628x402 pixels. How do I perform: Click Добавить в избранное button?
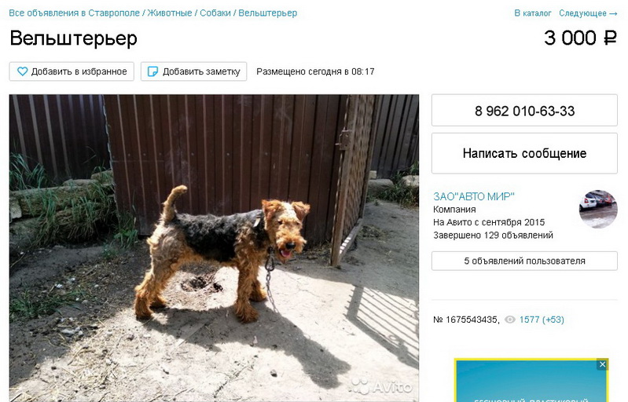pos(72,71)
